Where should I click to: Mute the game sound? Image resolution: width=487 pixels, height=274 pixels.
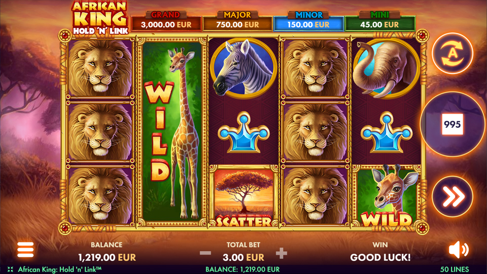tap(459, 250)
